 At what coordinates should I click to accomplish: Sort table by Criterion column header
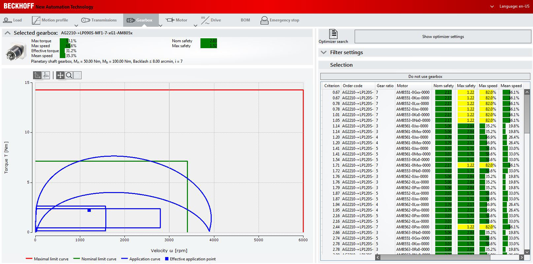point(332,86)
